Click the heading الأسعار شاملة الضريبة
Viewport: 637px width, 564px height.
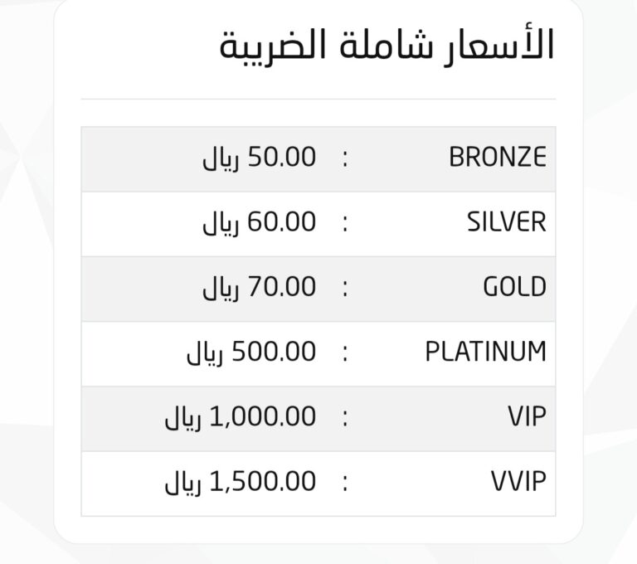point(387,46)
